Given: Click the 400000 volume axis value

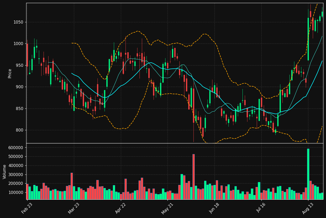Looking at the screenshot, I should point(16,165).
